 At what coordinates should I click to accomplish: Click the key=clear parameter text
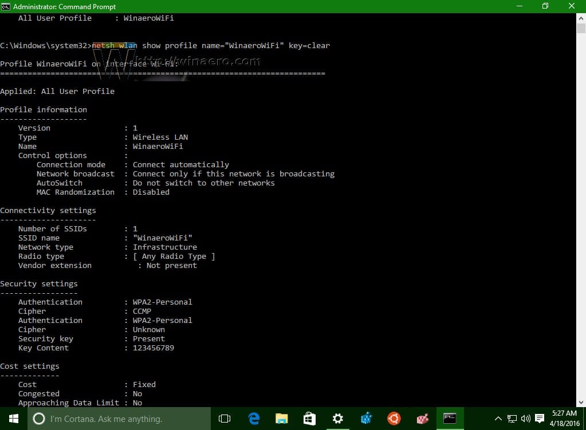[309, 46]
